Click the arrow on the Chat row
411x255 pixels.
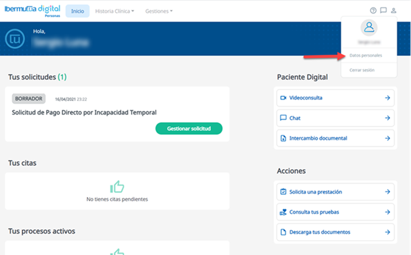click(387, 118)
